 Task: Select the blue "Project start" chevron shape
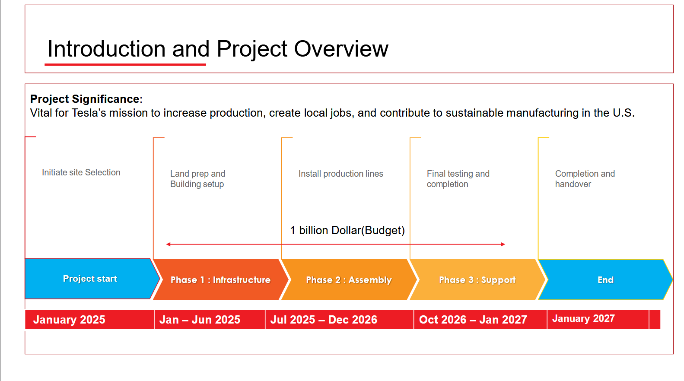pyautogui.click(x=90, y=279)
